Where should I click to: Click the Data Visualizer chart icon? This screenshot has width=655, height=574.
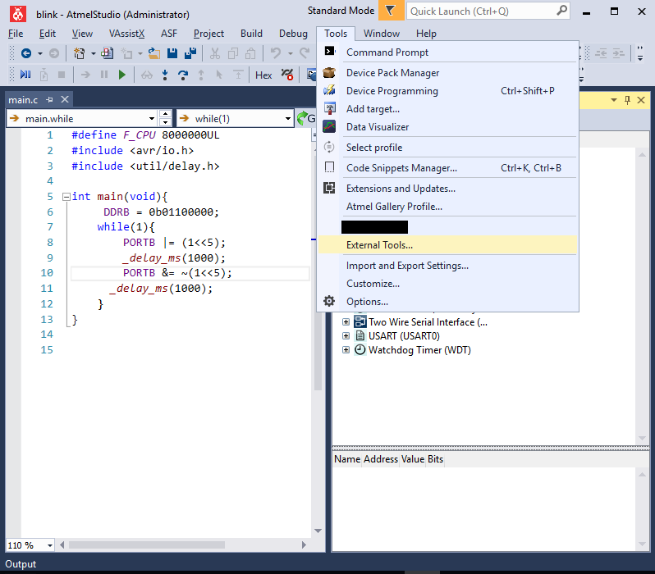(x=329, y=126)
